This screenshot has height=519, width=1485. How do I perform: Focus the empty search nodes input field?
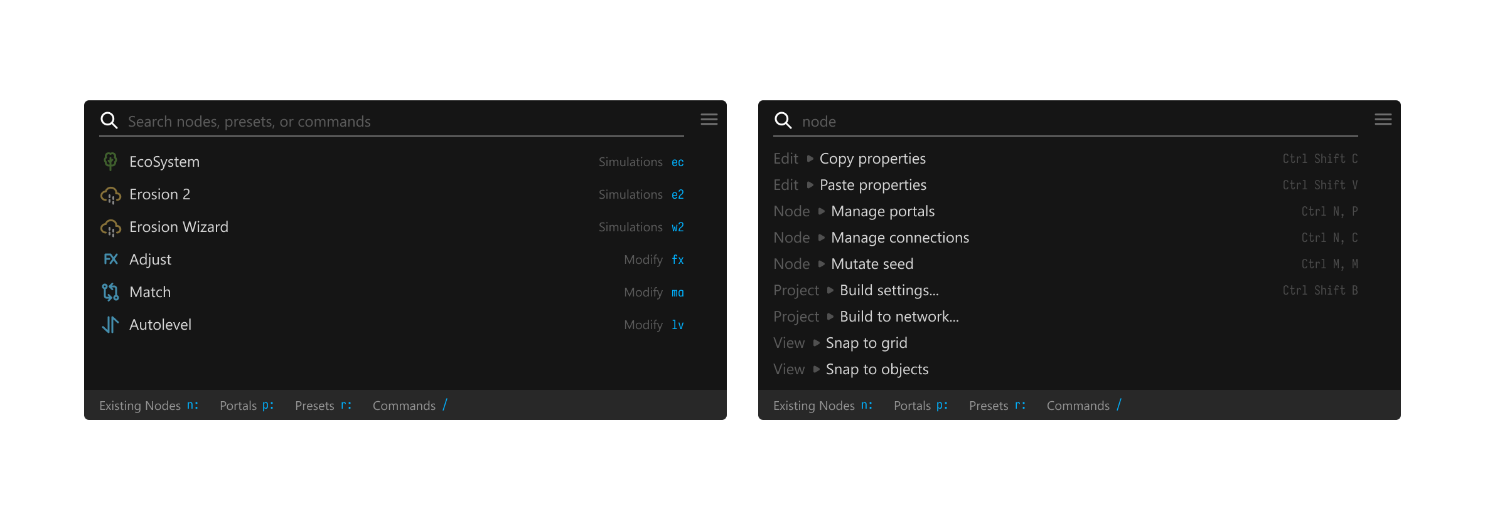pos(402,122)
